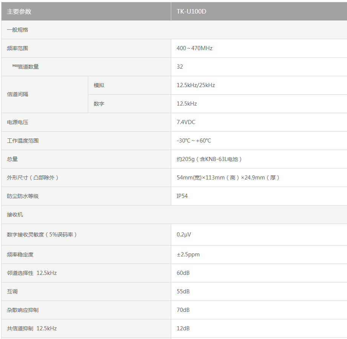Select the 频率范围 label
The image size is (347, 339).
pyautogui.click(x=17, y=48)
